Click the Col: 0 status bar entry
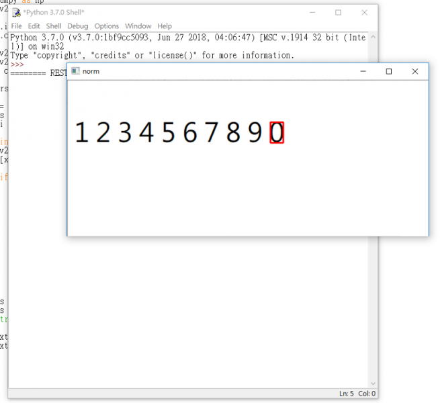The width and height of the screenshot is (440, 403). coord(367,394)
